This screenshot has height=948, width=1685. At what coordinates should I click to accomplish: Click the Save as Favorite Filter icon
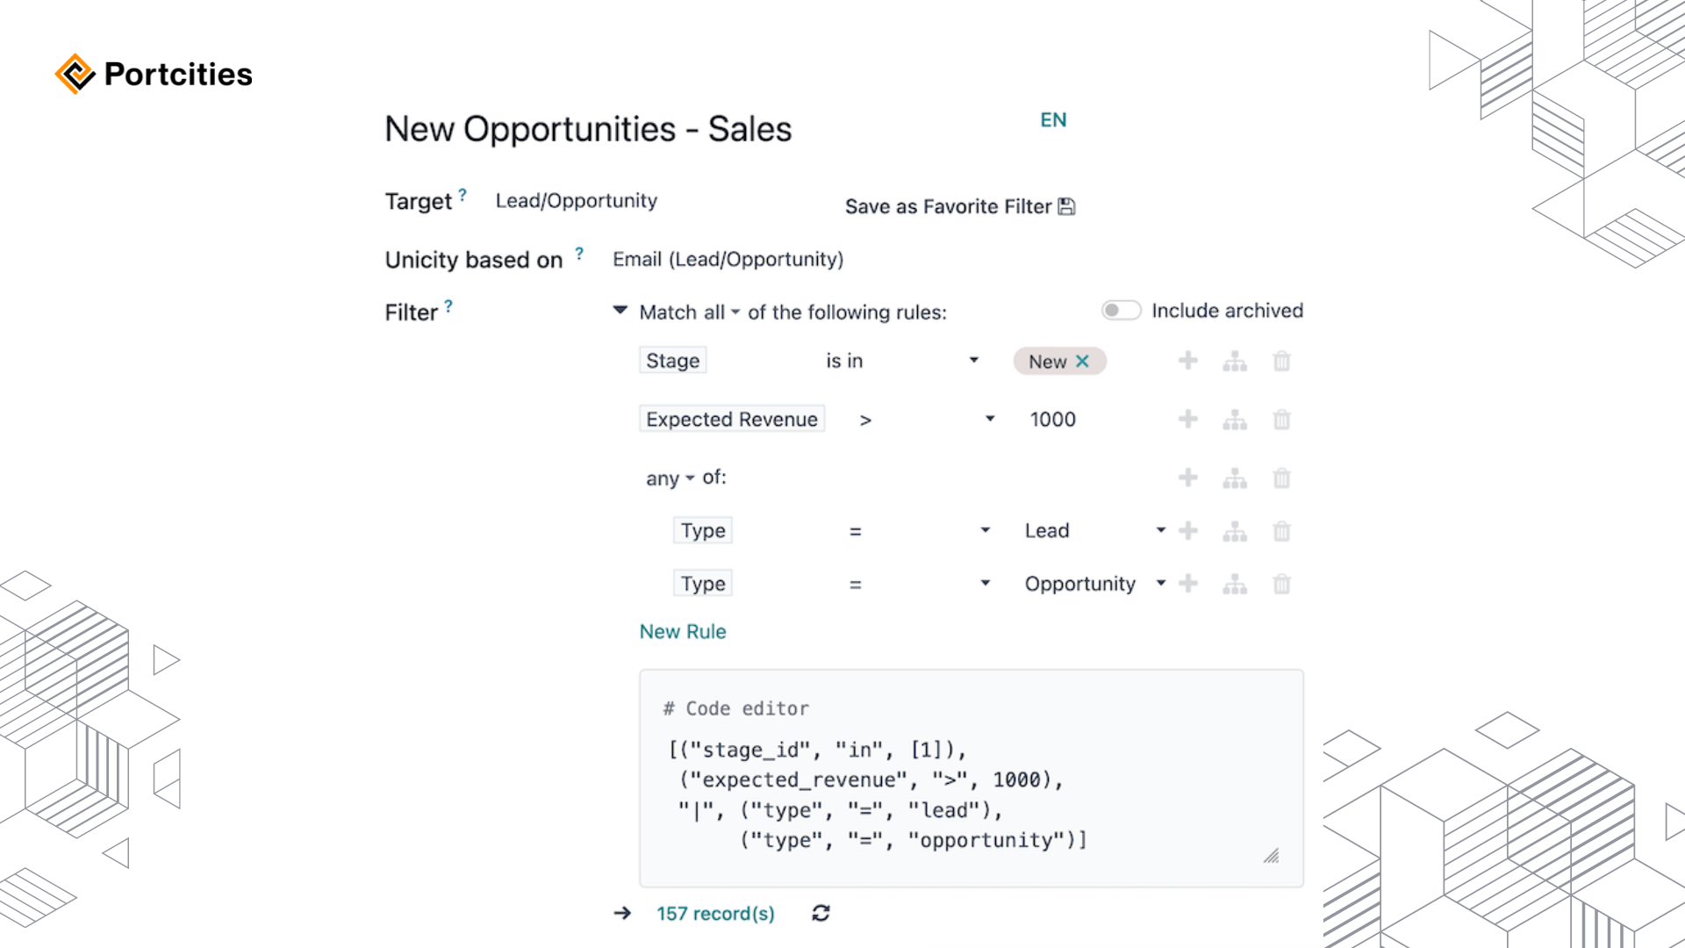[1066, 206]
